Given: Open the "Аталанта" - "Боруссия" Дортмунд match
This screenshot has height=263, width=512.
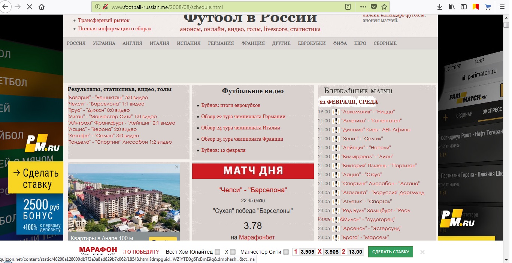Looking at the screenshot, I should pyautogui.click(x=383, y=193).
